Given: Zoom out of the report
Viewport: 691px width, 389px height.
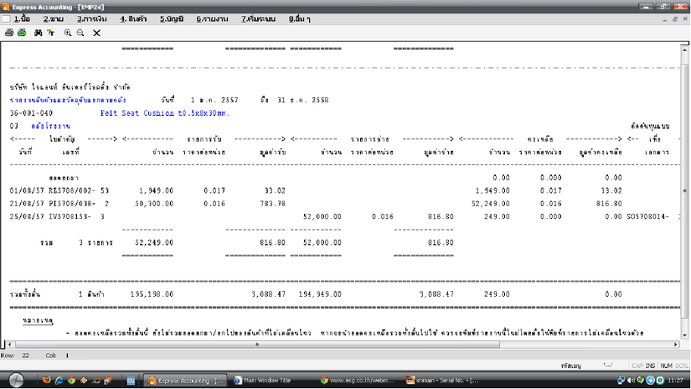Looking at the screenshot, I should (x=80, y=33).
